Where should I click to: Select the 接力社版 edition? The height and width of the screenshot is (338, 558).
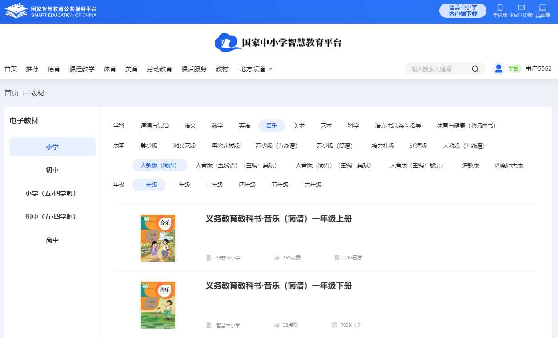(x=383, y=146)
